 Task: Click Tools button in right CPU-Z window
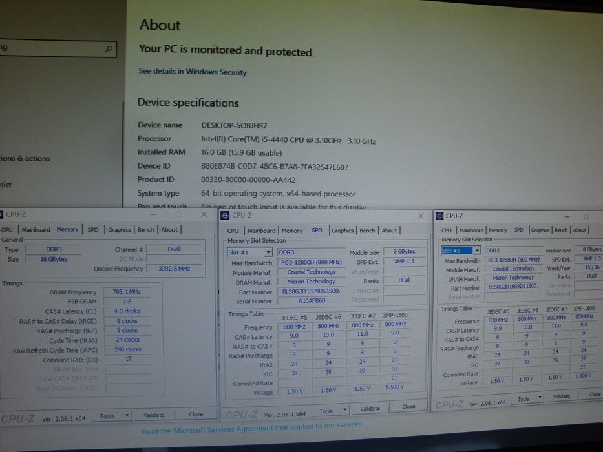523,399
